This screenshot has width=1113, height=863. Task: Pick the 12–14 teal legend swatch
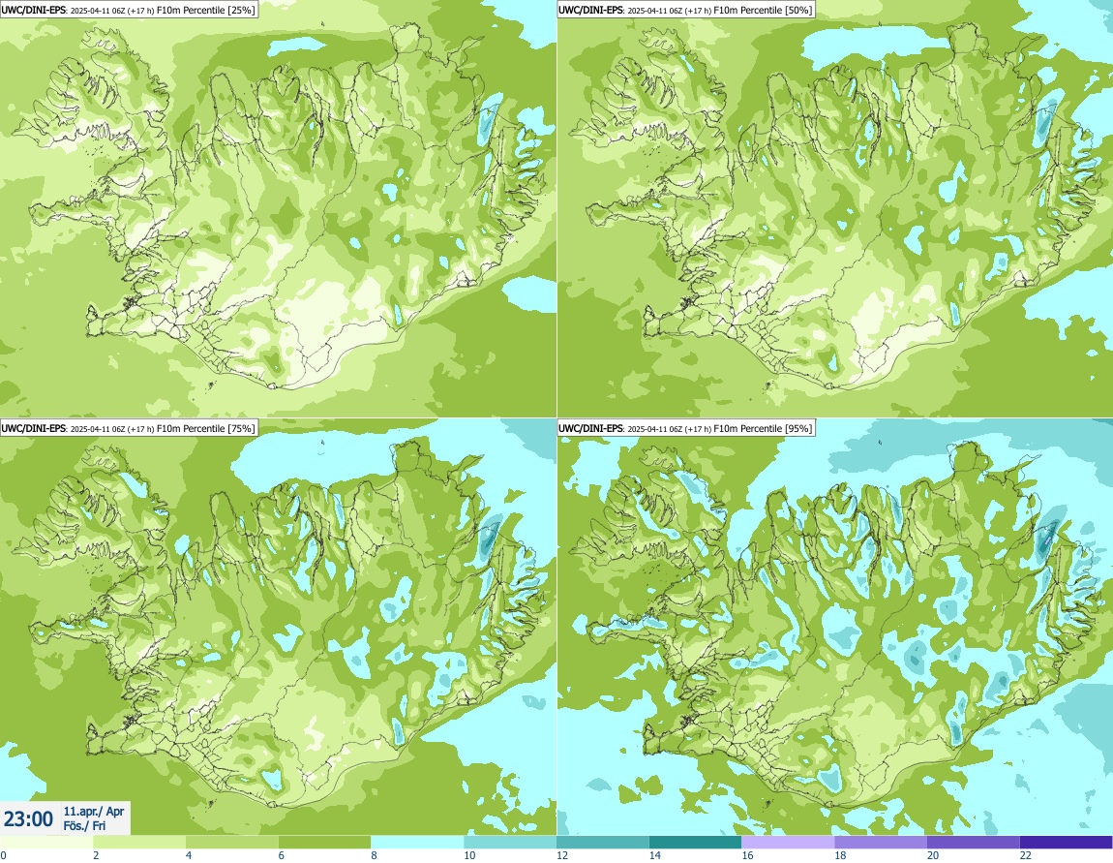(603, 843)
